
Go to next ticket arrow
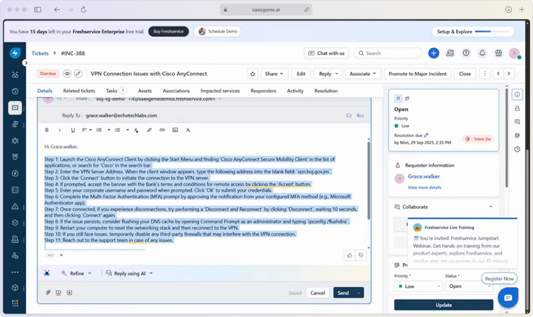click(x=509, y=74)
